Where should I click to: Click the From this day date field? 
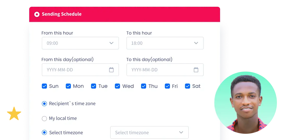pos(76,70)
